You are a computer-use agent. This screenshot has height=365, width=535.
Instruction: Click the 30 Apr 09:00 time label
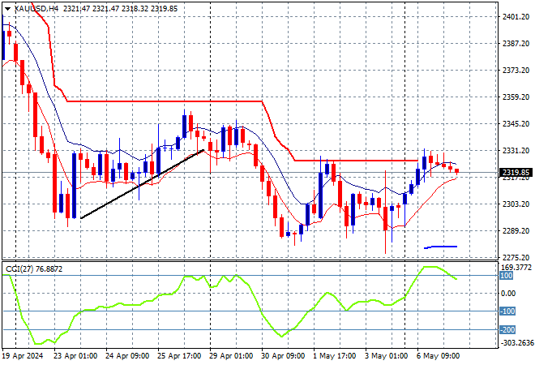[283, 356]
